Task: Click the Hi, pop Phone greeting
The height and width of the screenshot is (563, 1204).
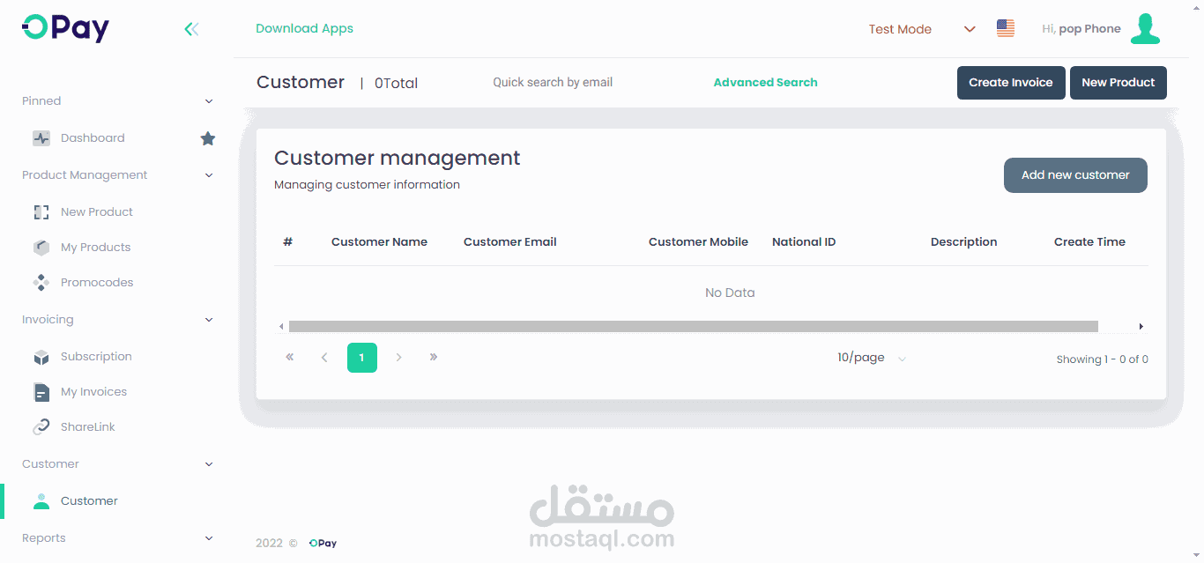Action: (x=1081, y=29)
